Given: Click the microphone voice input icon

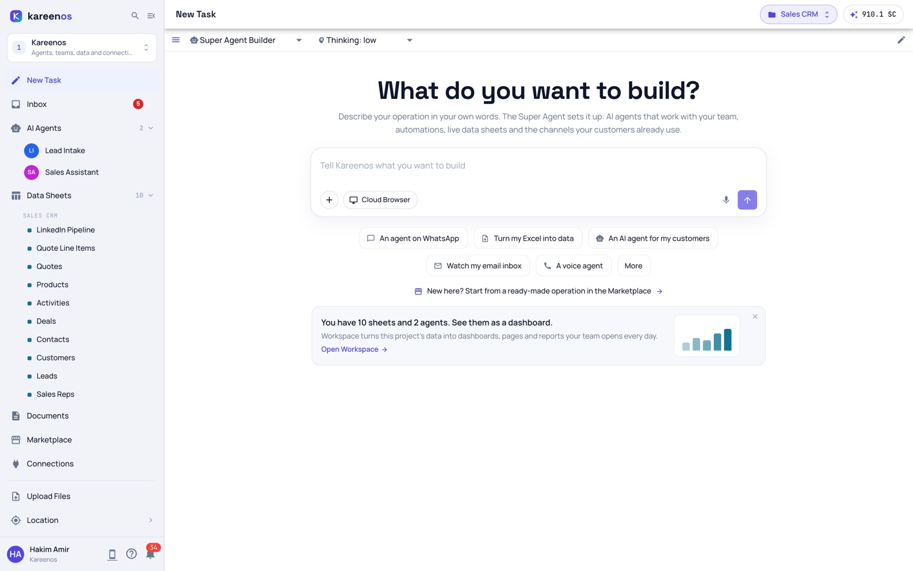Looking at the screenshot, I should click(x=726, y=200).
